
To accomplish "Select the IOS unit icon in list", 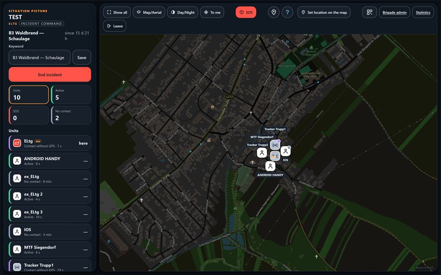I will 17,232.
